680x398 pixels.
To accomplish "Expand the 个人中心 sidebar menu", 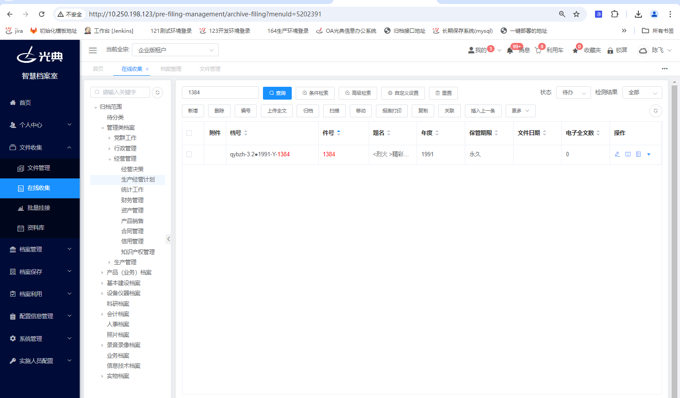I will pyautogui.click(x=40, y=125).
